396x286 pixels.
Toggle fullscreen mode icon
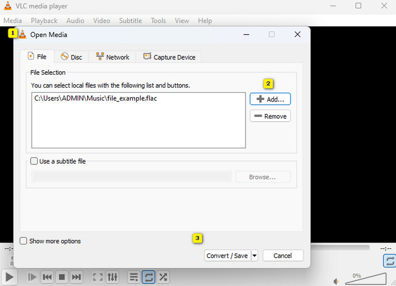pos(98,277)
